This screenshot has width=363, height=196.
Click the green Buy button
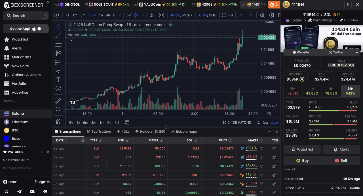302,160
